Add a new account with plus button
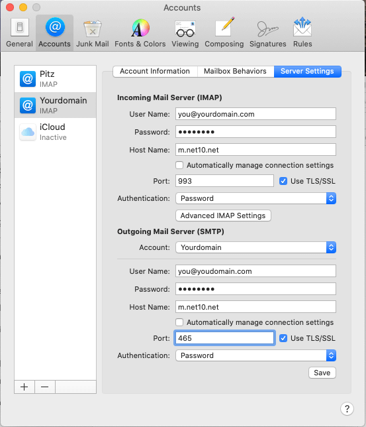The height and width of the screenshot is (427, 366). point(24,387)
